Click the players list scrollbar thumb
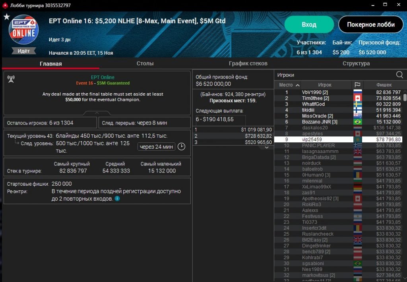 click(405, 97)
